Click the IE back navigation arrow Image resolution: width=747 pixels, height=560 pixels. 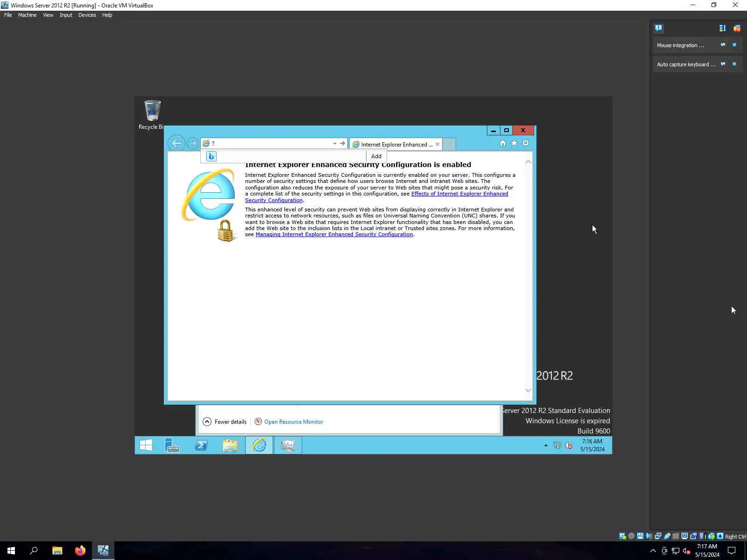[x=176, y=143]
